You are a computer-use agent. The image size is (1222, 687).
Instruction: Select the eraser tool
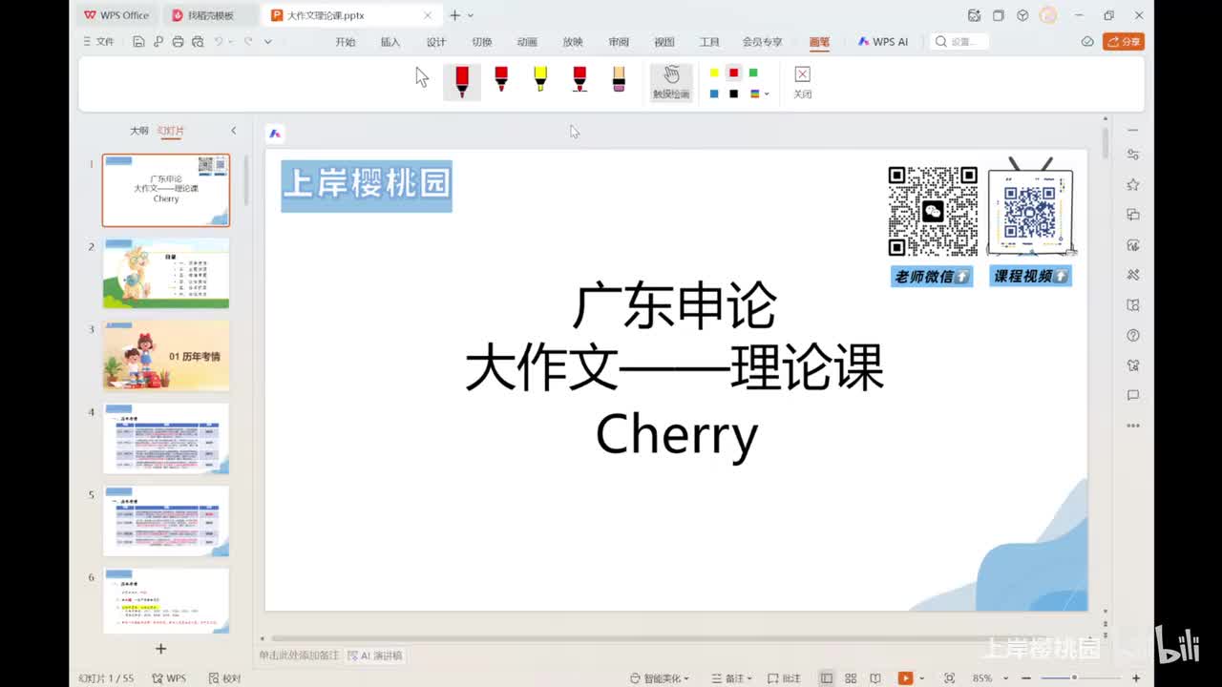619,79
